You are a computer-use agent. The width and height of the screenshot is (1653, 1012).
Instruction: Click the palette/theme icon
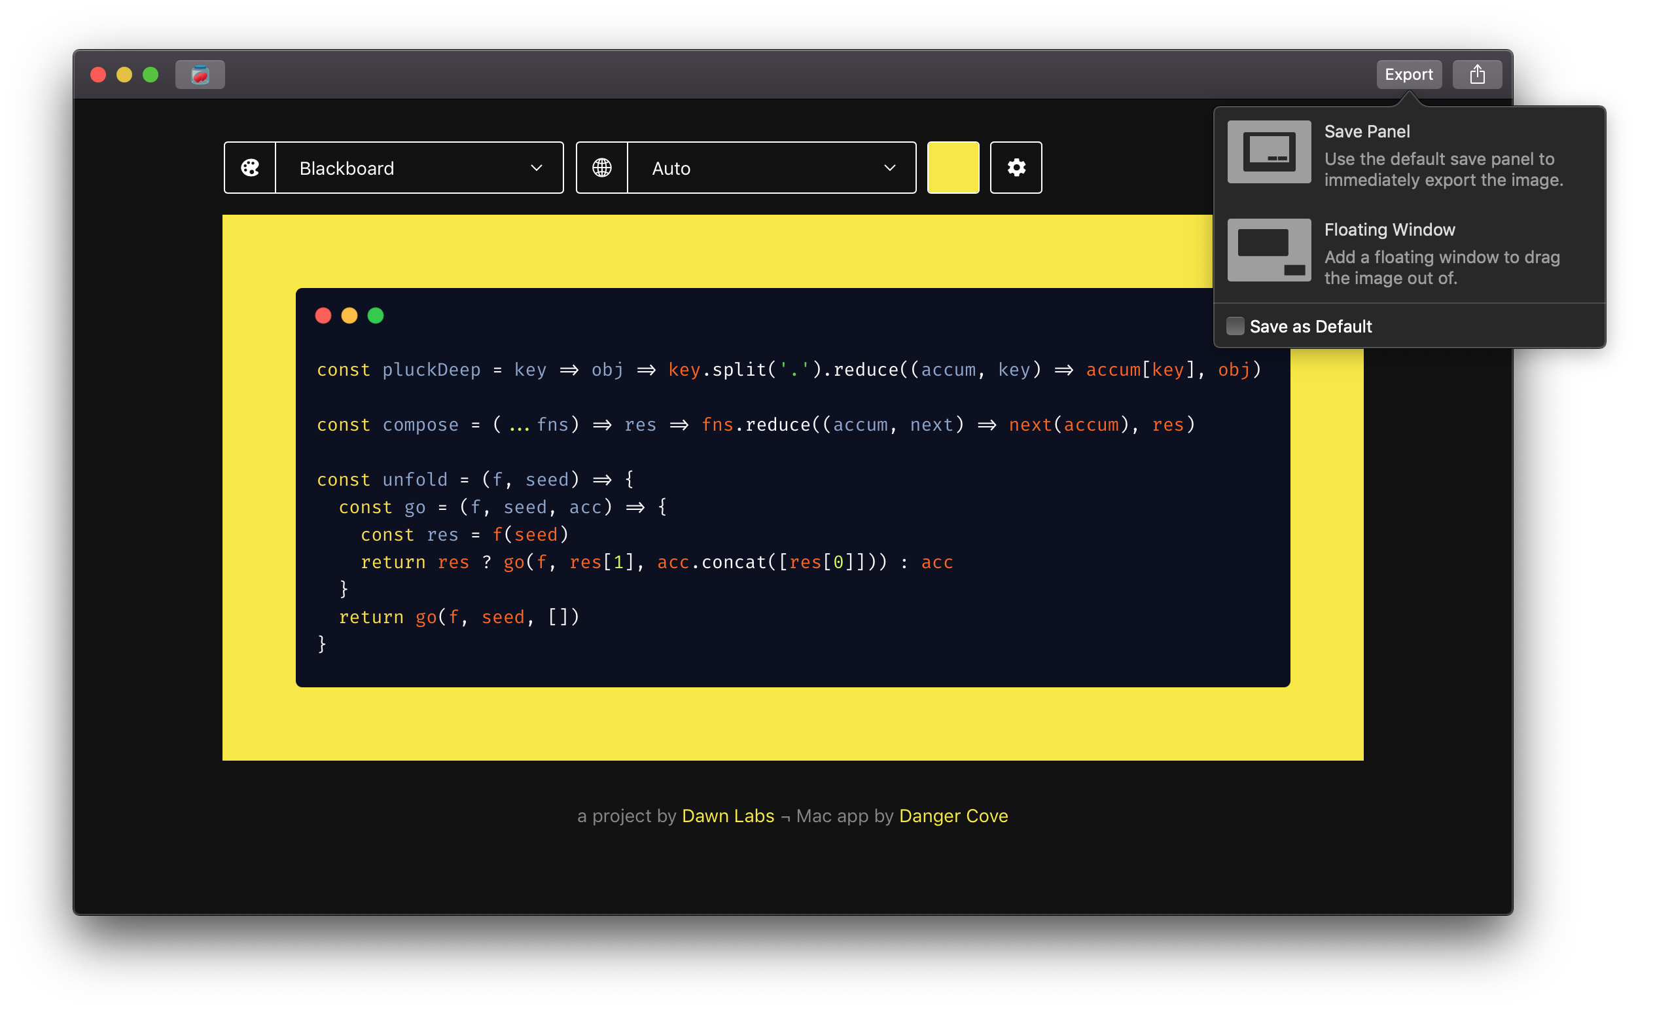[249, 166]
